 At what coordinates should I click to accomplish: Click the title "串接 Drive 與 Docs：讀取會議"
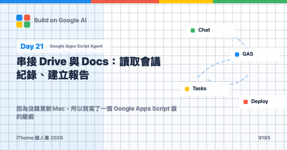pos(89,62)
